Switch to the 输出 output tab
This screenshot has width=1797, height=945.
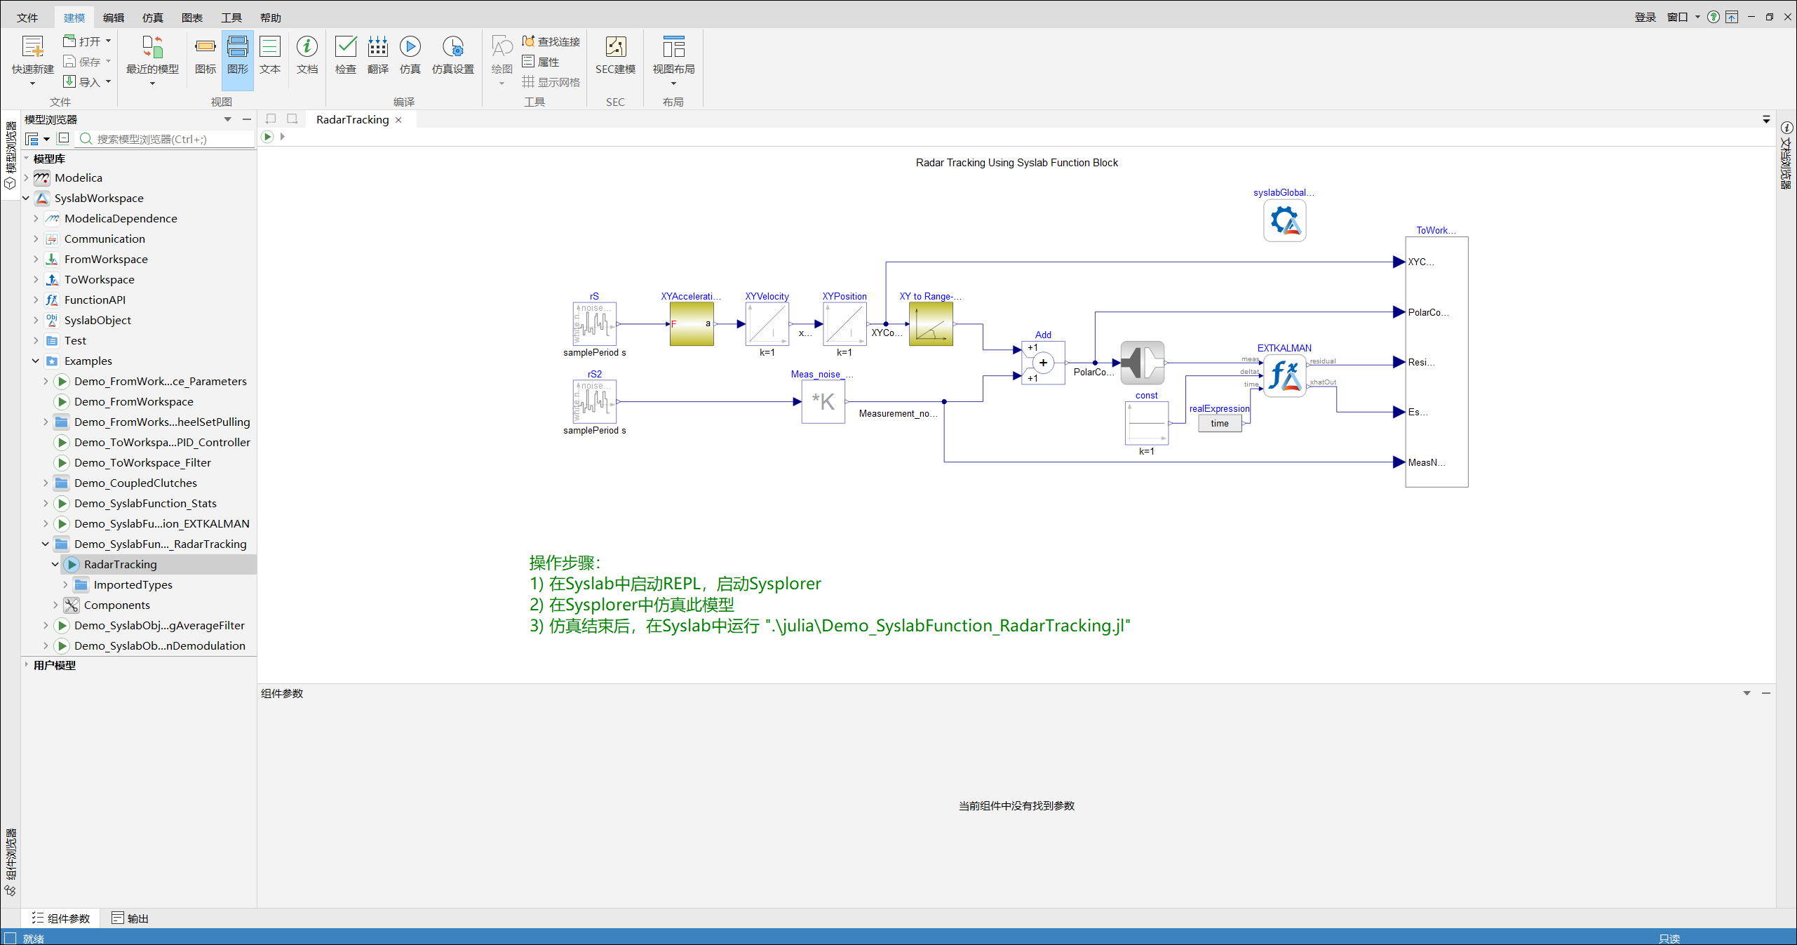click(x=130, y=918)
